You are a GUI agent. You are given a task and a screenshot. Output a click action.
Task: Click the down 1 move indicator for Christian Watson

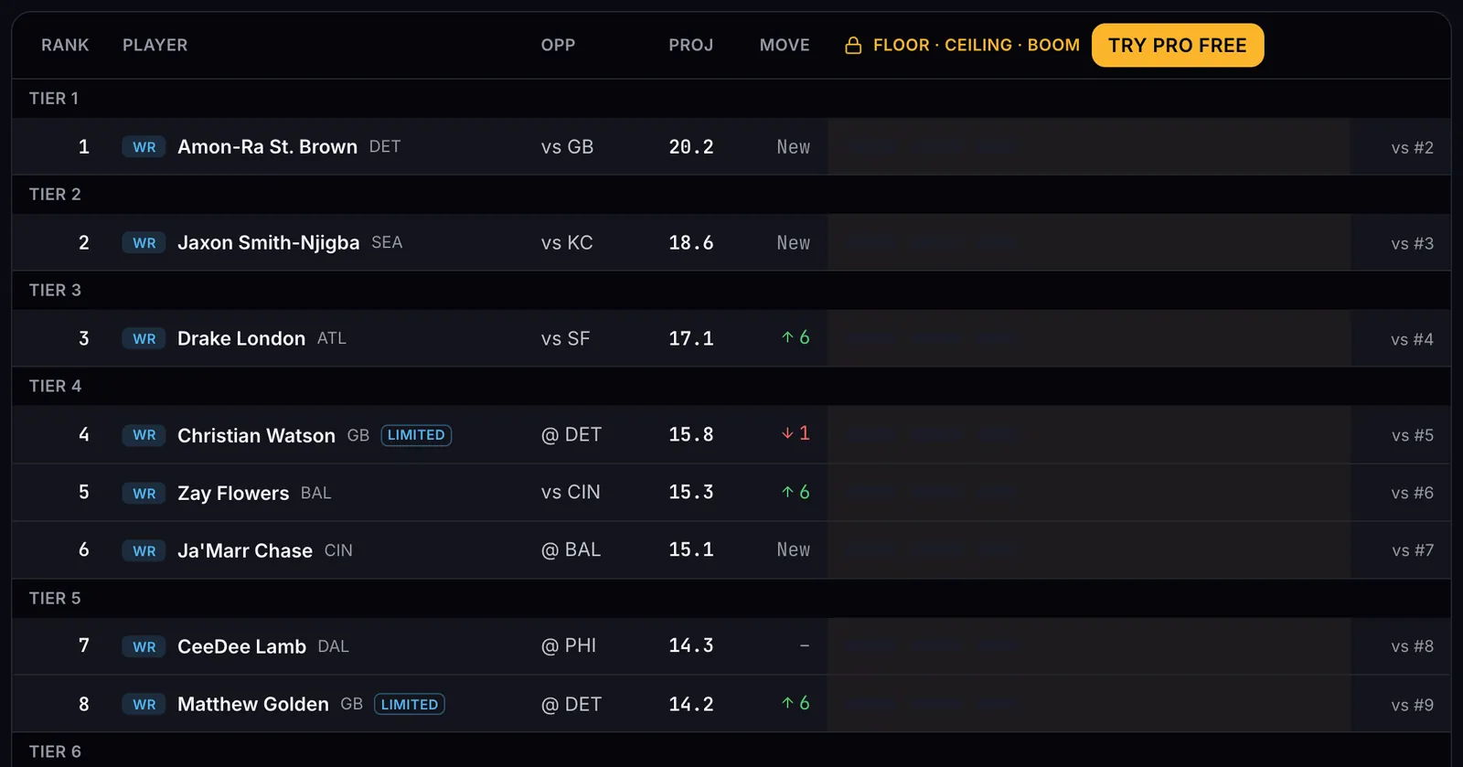pyautogui.click(x=796, y=433)
